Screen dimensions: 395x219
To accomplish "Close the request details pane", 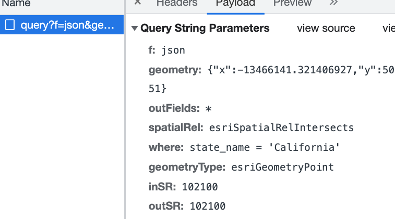I will tap(138, 3).
